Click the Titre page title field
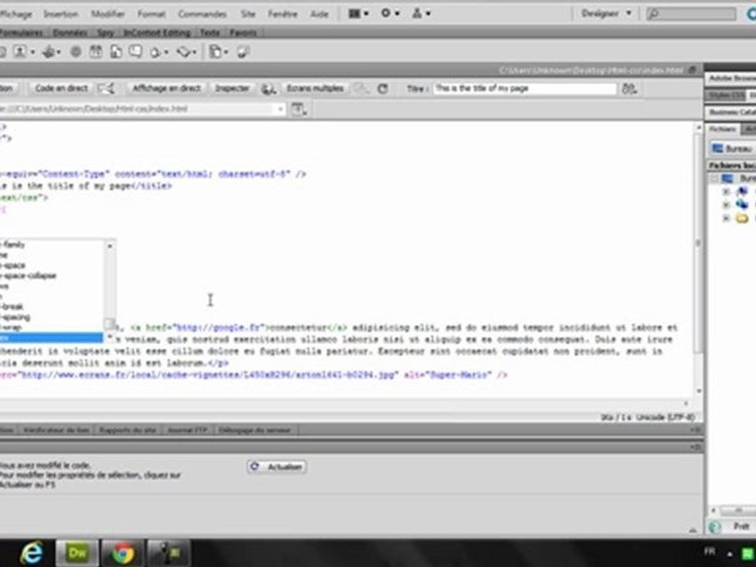Viewport: 756px width, 567px height. (x=524, y=88)
